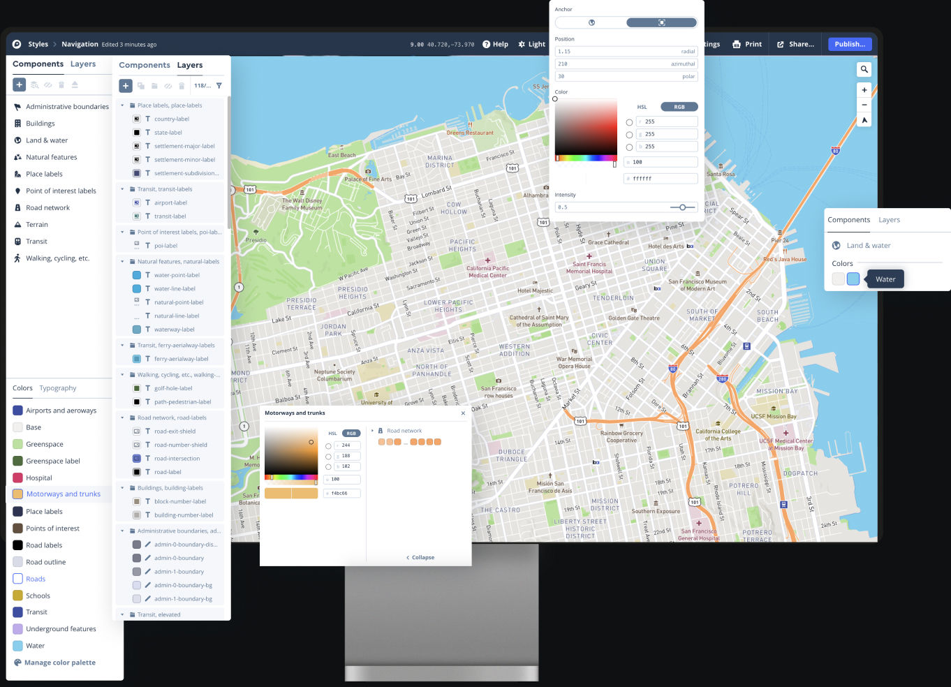Open the Light settings icon in the toolbar
The image size is (951, 687).
tap(522, 44)
